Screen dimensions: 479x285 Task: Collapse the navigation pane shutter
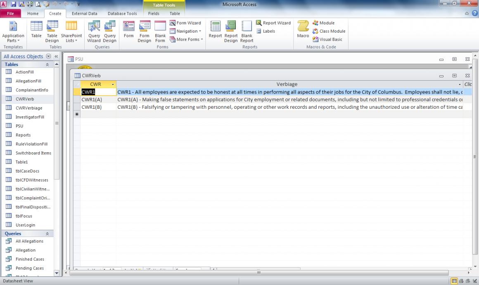(x=56, y=56)
